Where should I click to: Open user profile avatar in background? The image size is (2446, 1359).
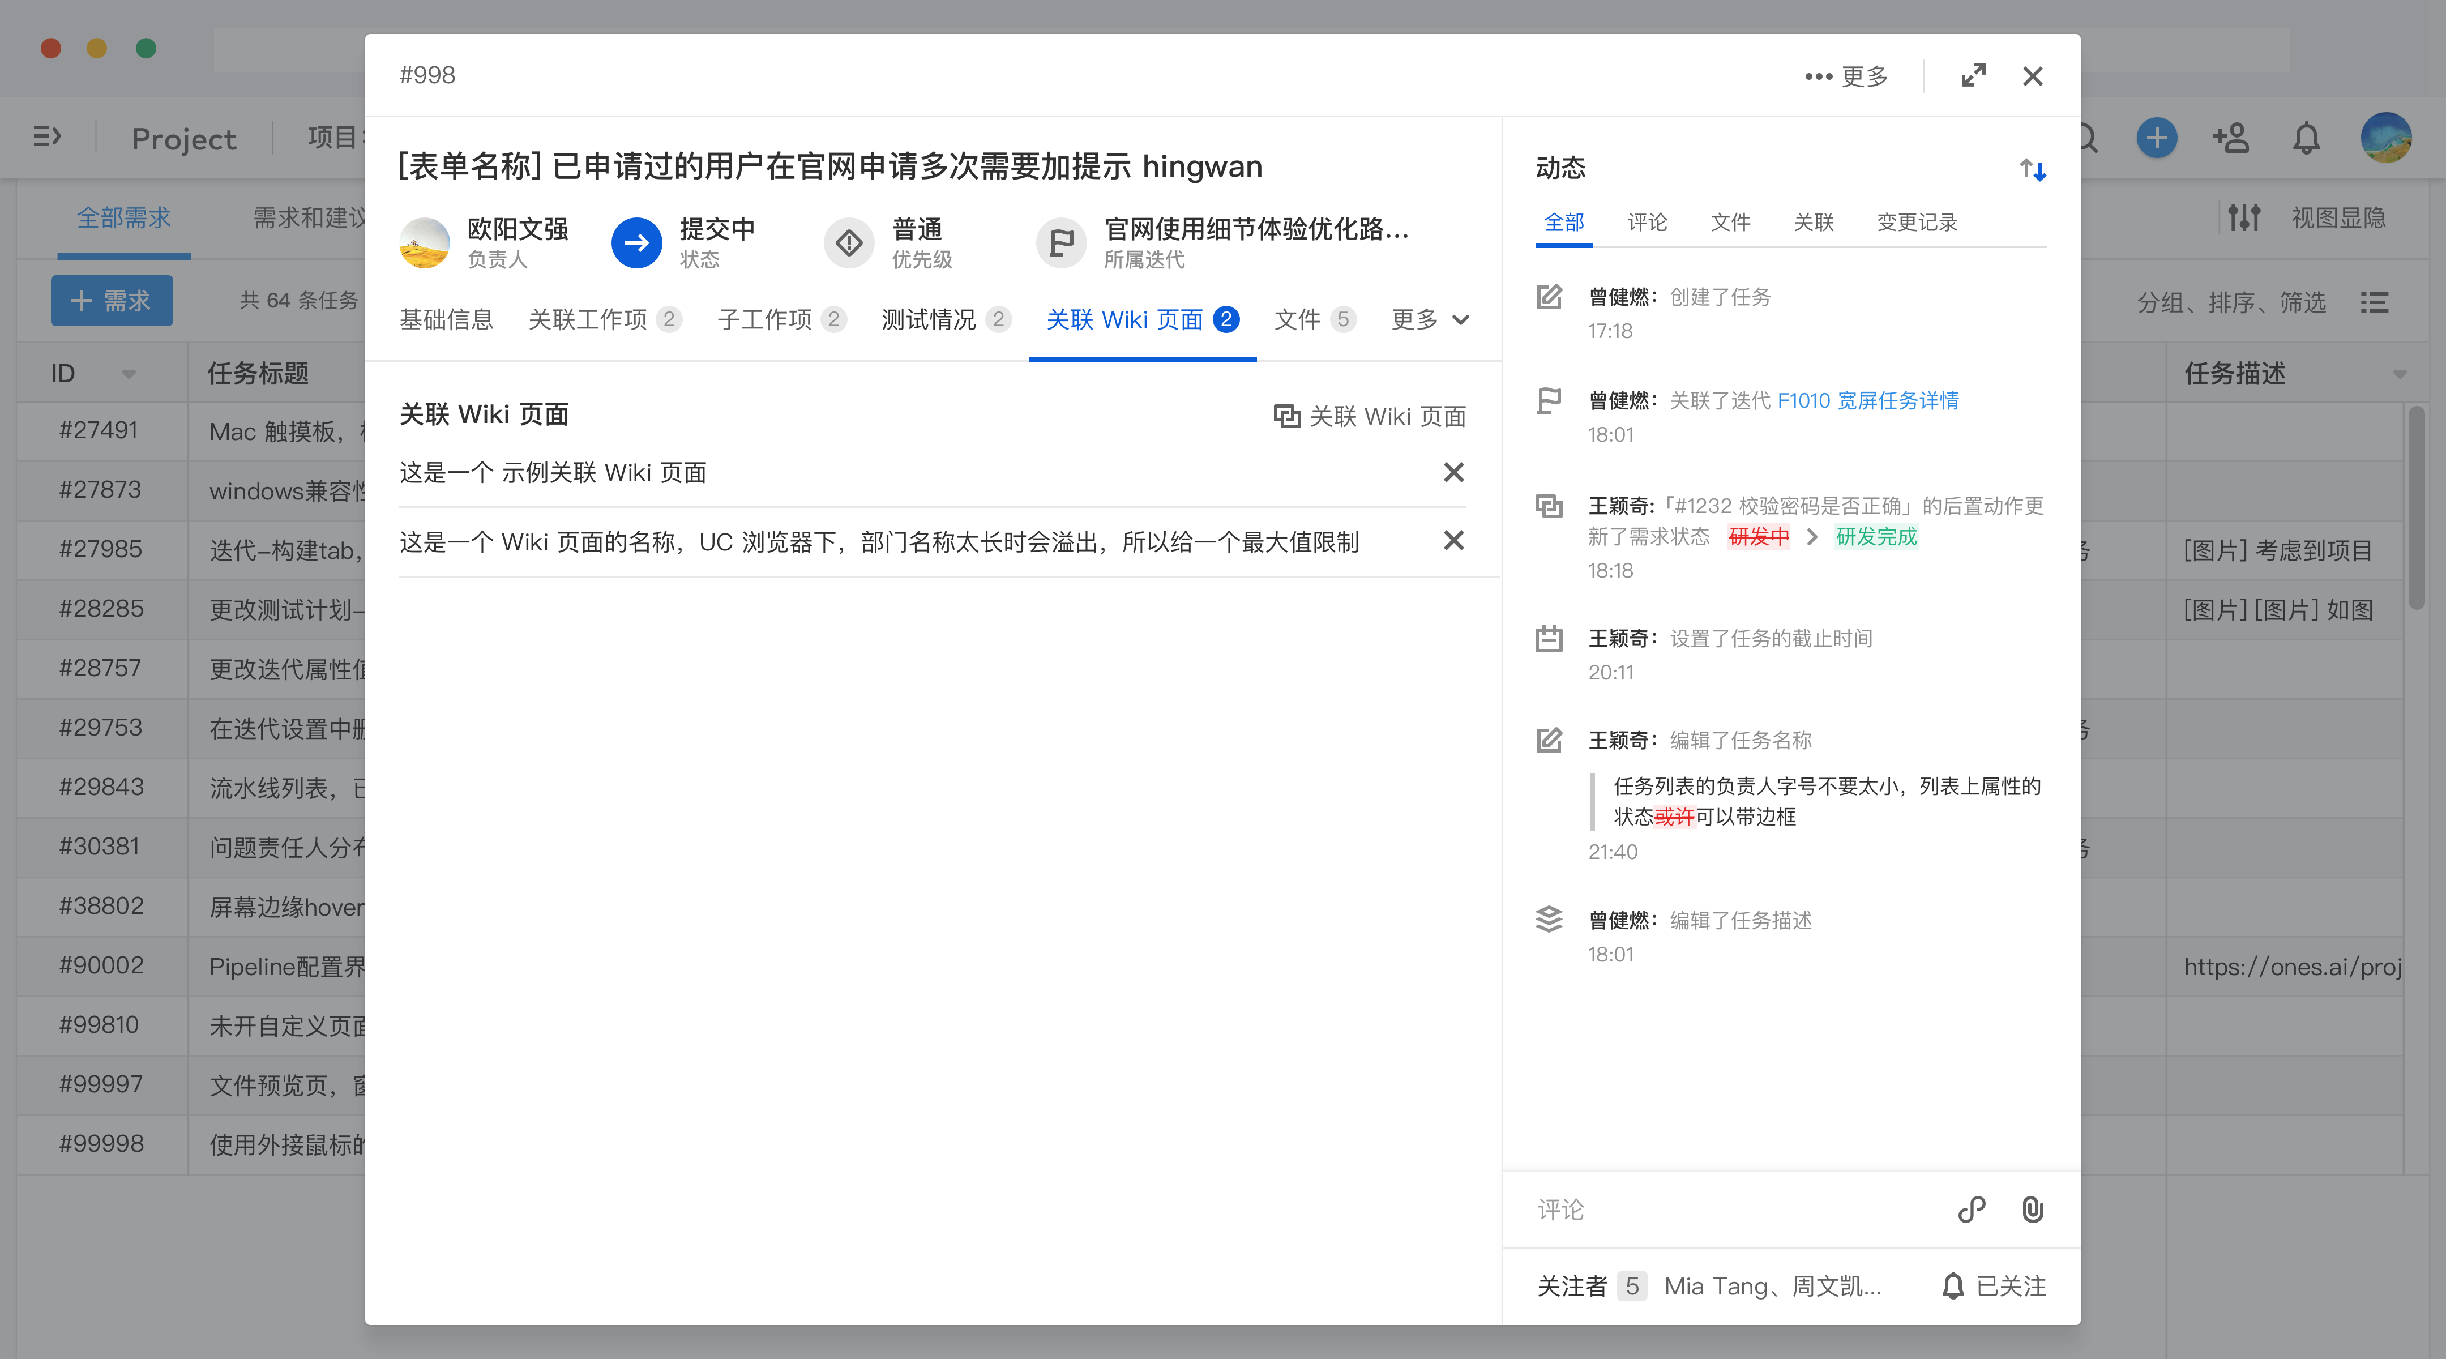(2385, 138)
